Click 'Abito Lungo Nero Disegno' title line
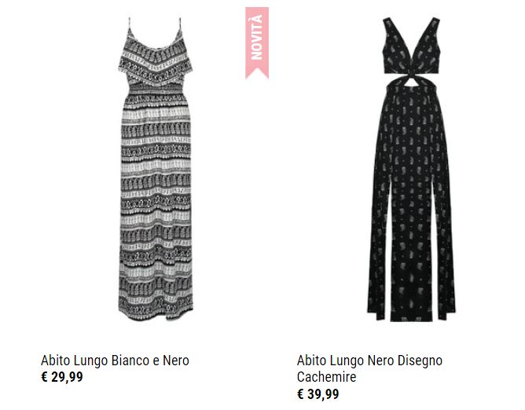This screenshot has height=410, width=525. 369,361
